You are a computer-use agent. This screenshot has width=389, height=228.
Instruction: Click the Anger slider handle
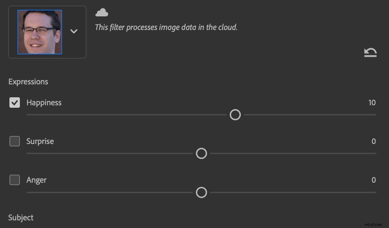(x=201, y=192)
